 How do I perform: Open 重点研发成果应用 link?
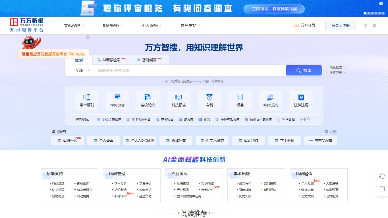coord(189,196)
